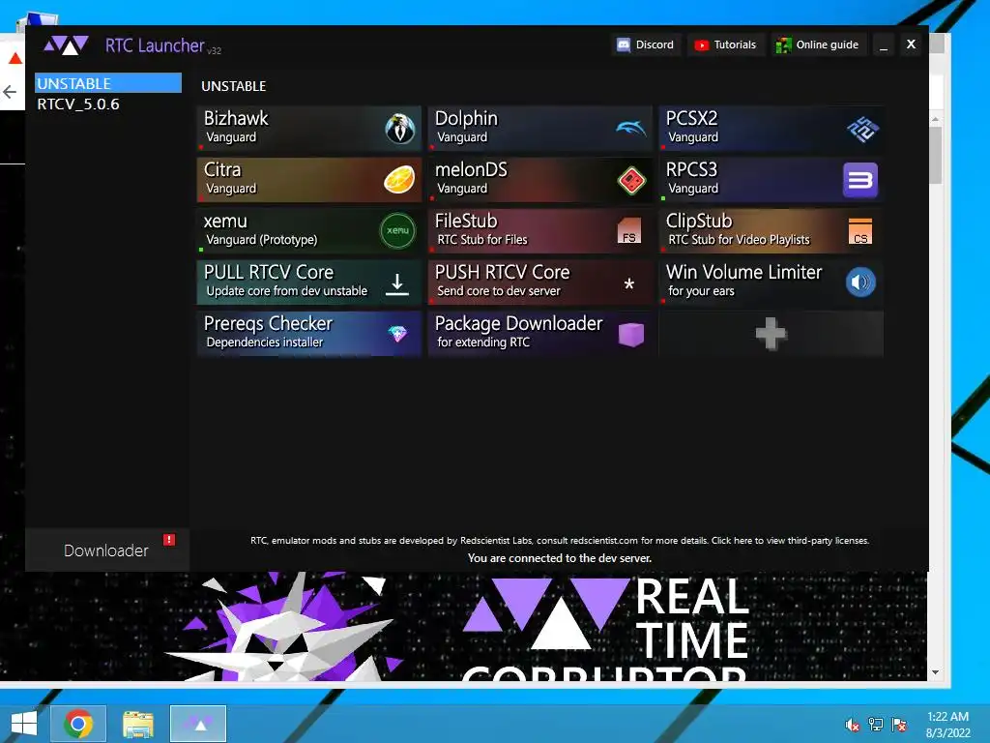This screenshot has height=743, width=990.
Task: Click the RTC Launcher taskbar button
Action: click(x=198, y=724)
